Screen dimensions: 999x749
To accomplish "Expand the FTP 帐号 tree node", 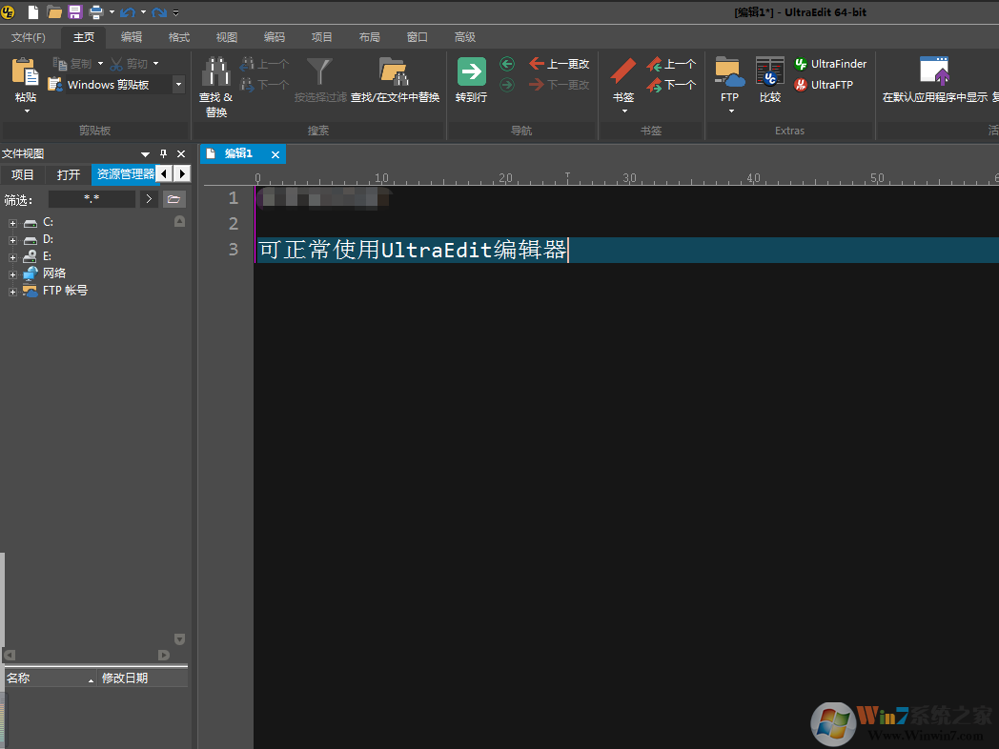I will click(x=11, y=290).
